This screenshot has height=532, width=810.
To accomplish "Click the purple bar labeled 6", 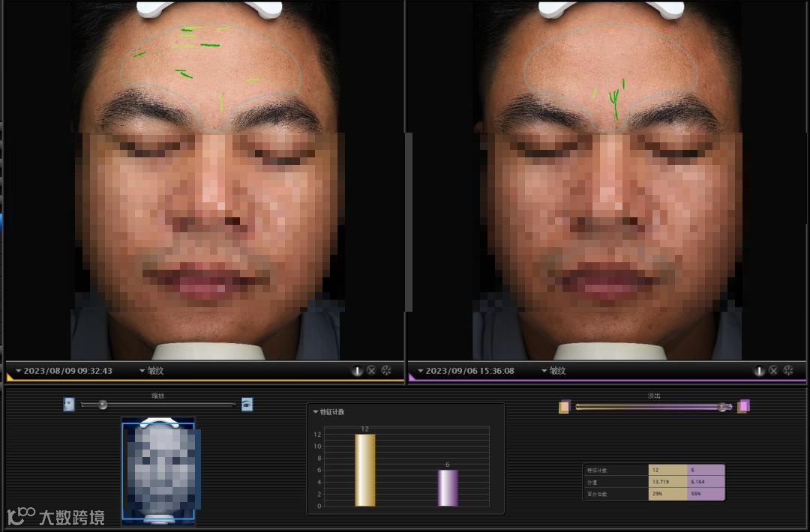I will point(448,488).
